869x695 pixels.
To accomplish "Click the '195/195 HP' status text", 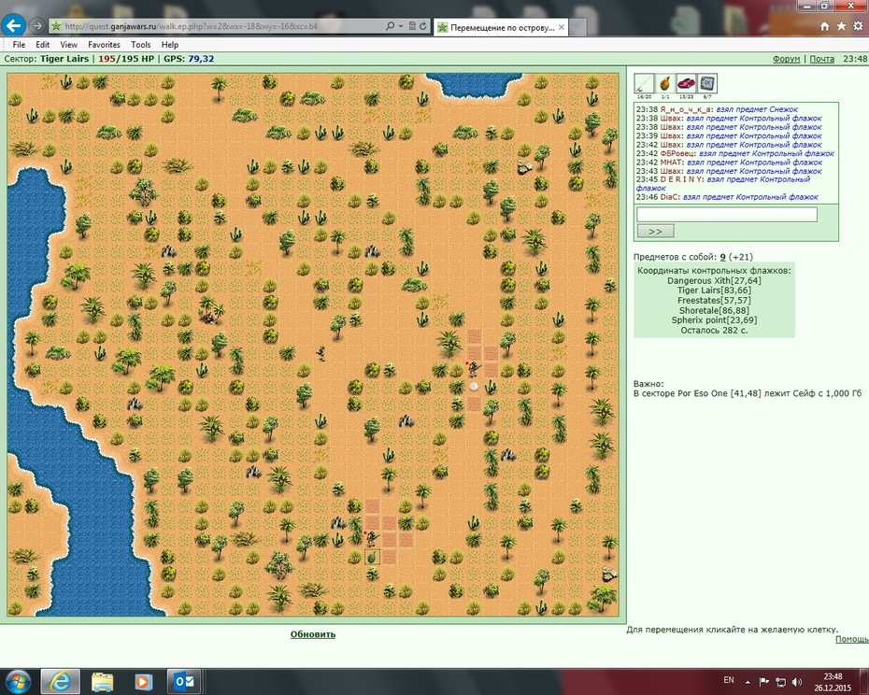I will pyautogui.click(x=126, y=59).
